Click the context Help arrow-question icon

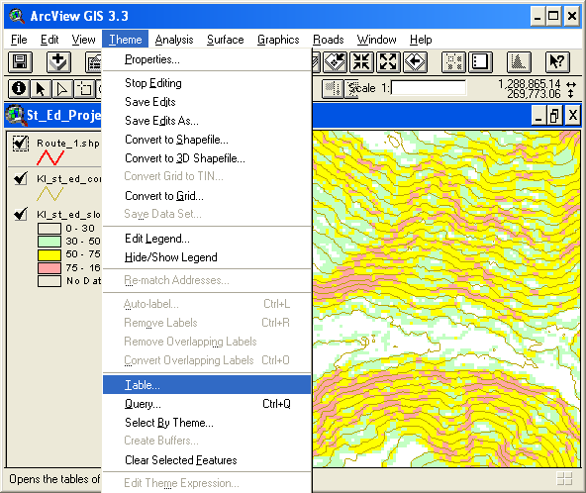click(557, 62)
